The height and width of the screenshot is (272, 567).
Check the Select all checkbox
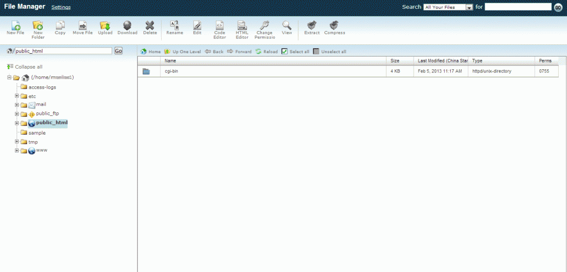285,52
